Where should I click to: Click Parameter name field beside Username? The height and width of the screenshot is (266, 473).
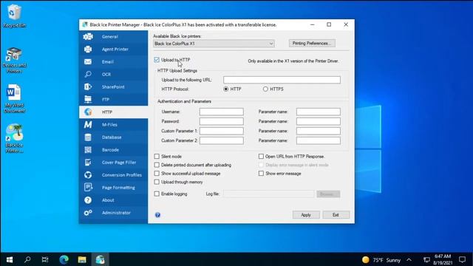(x=319, y=112)
